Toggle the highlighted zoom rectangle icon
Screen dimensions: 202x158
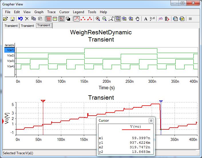118,19
